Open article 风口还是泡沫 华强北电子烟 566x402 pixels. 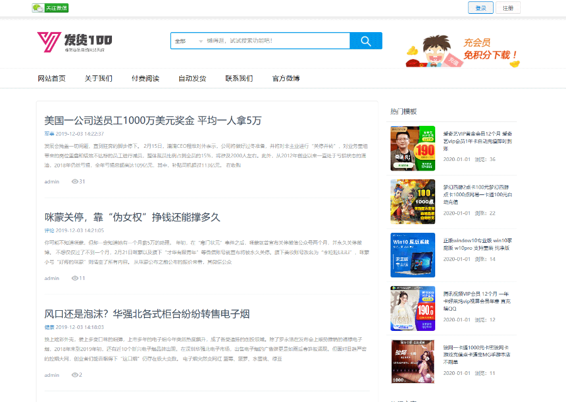(147, 313)
